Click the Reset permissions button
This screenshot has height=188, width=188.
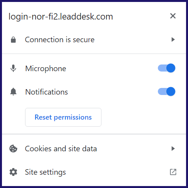[x=63, y=117]
